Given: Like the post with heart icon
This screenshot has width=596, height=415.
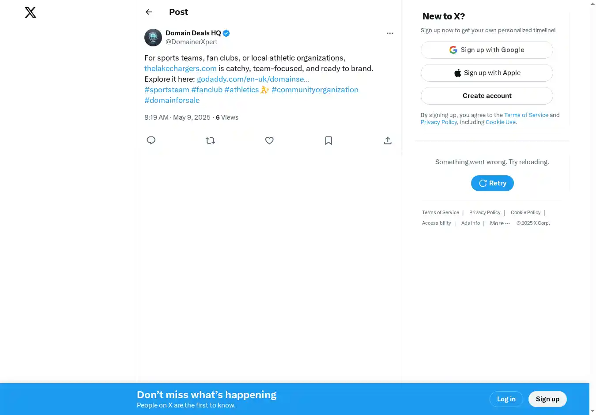Looking at the screenshot, I should click(x=269, y=140).
